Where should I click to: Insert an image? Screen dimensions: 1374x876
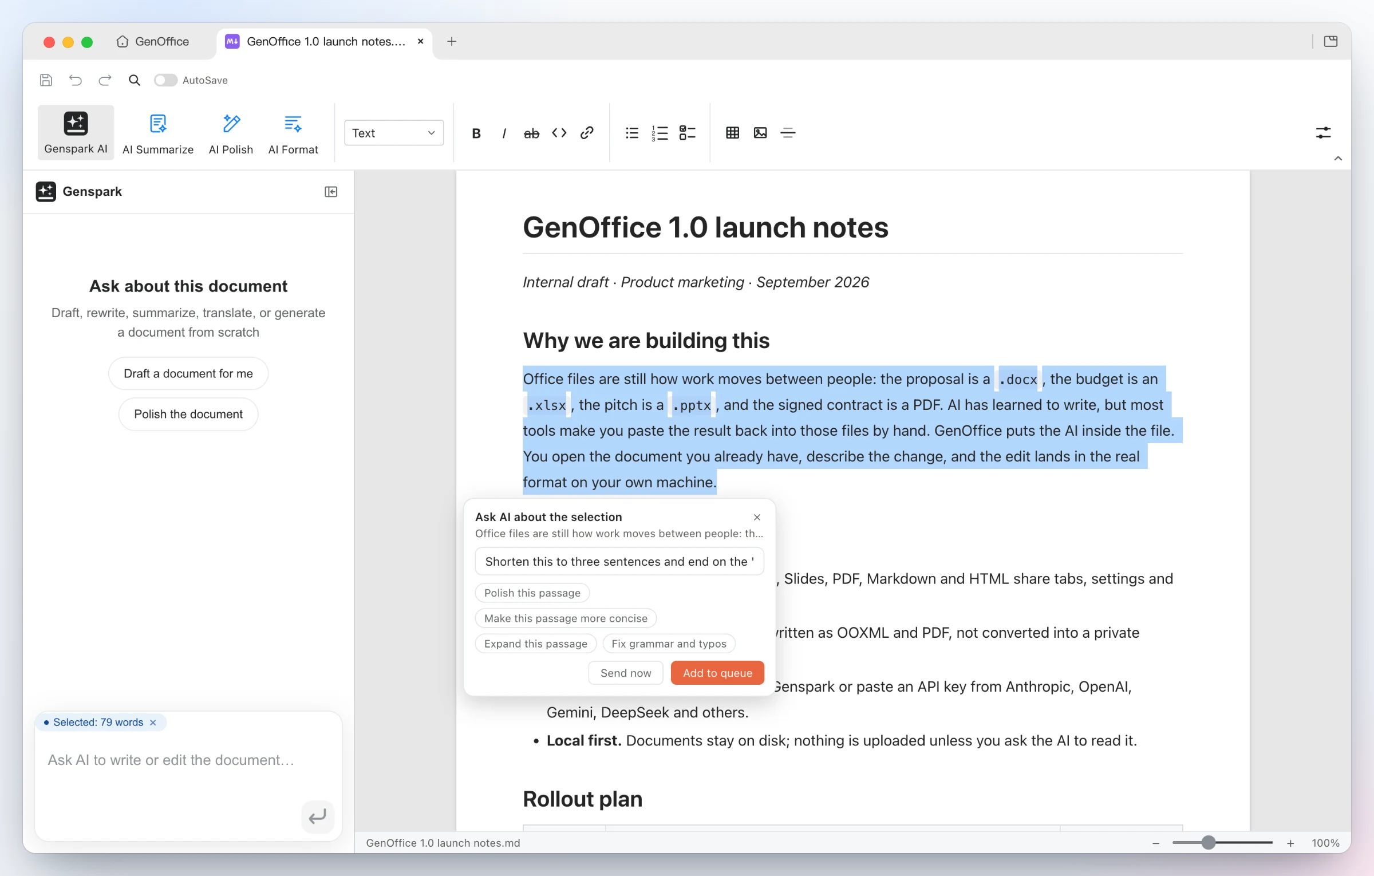click(x=760, y=133)
